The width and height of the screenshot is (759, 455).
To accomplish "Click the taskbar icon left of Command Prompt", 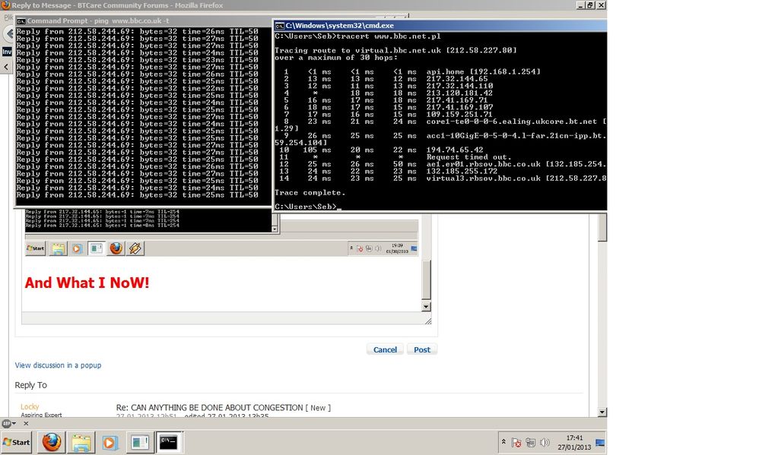I will [x=139, y=442].
